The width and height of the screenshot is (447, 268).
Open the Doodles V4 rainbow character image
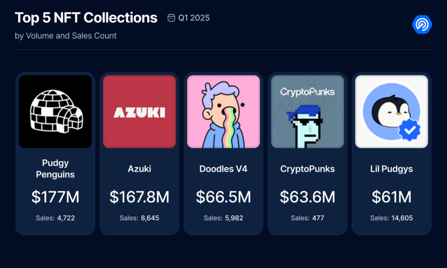(223, 112)
